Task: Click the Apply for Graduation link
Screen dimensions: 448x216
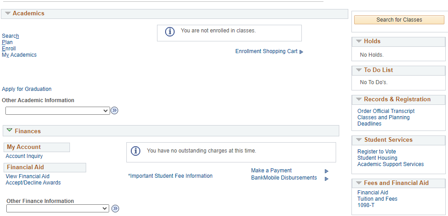Action: click(x=27, y=89)
